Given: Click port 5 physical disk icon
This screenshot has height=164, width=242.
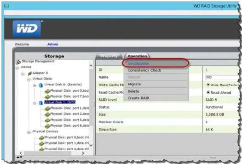Looking at the screenshot, I should [47, 120].
